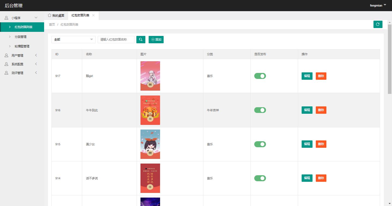Open the 全部 category dropdown
The height and width of the screenshot is (206, 392).
73,39
